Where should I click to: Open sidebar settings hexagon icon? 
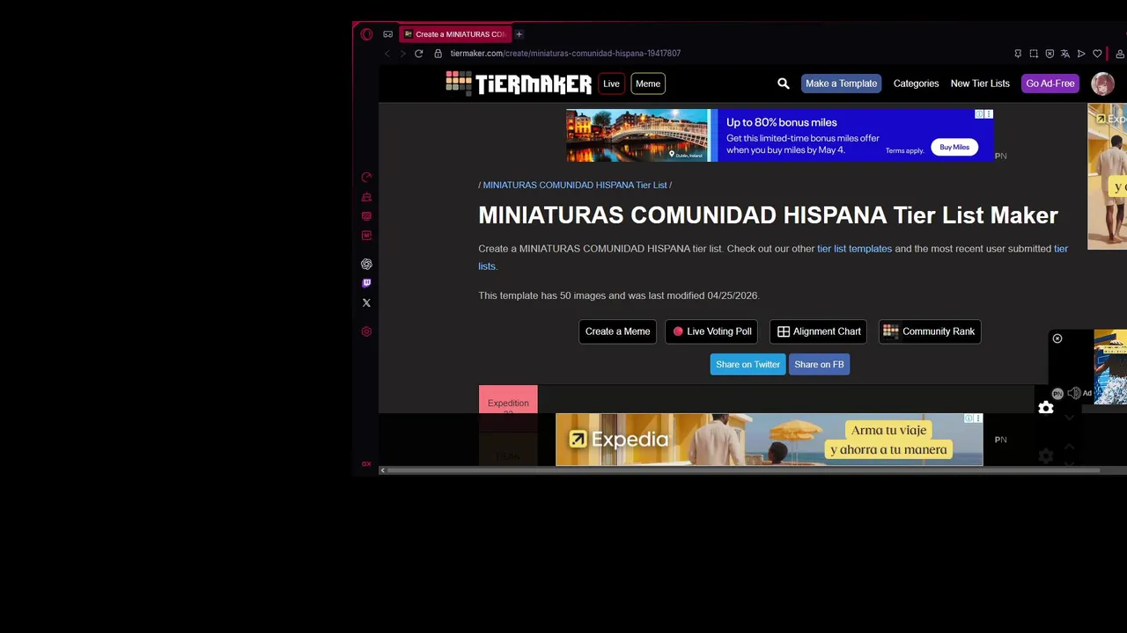pos(366,331)
